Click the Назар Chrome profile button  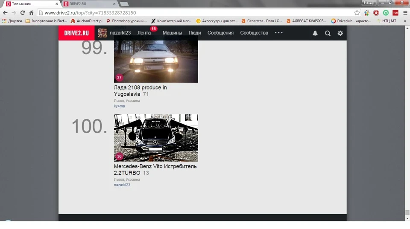369,3
